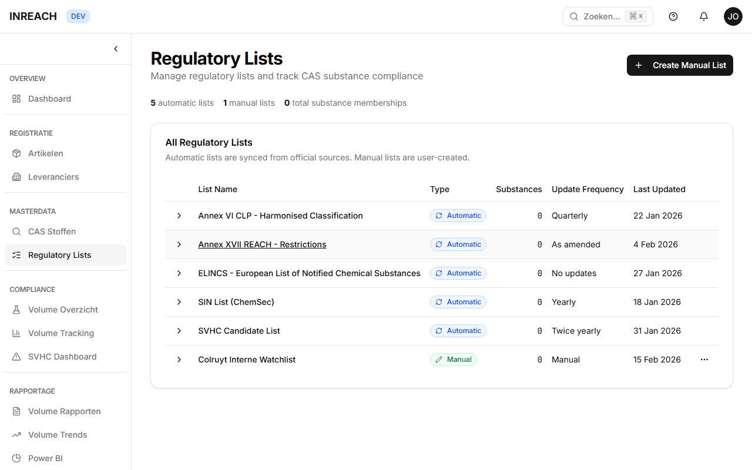Open the Annex XVII REACH - Restrictions link
Viewport: 752px width, 470px height.
click(x=262, y=244)
